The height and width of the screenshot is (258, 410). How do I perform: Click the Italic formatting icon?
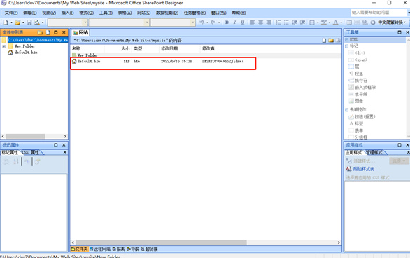(235, 22)
